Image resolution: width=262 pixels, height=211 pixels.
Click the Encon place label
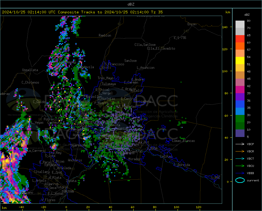[x=192, y=24]
